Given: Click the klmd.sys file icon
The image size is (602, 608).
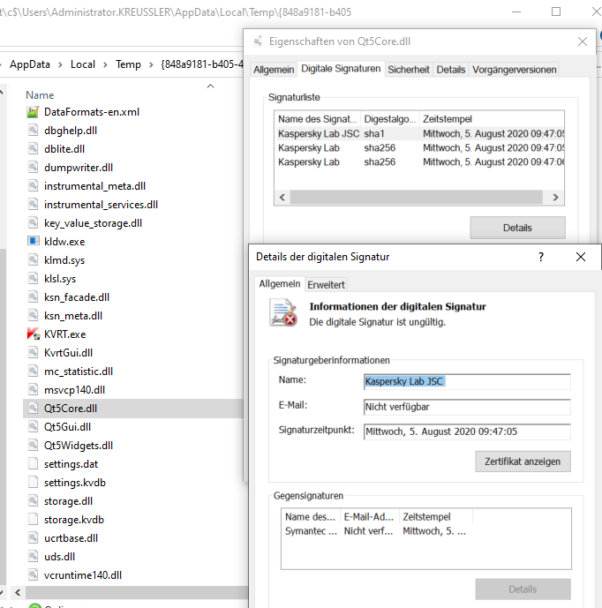Looking at the screenshot, I should point(33,259).
